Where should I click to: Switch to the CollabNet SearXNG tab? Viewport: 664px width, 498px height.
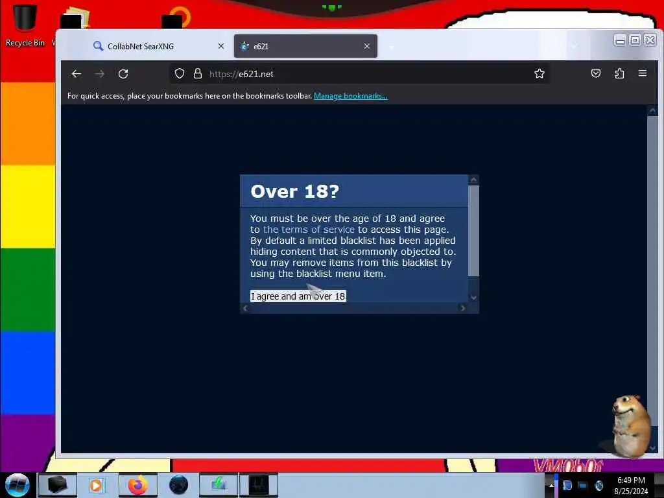(x=158, y=46)
